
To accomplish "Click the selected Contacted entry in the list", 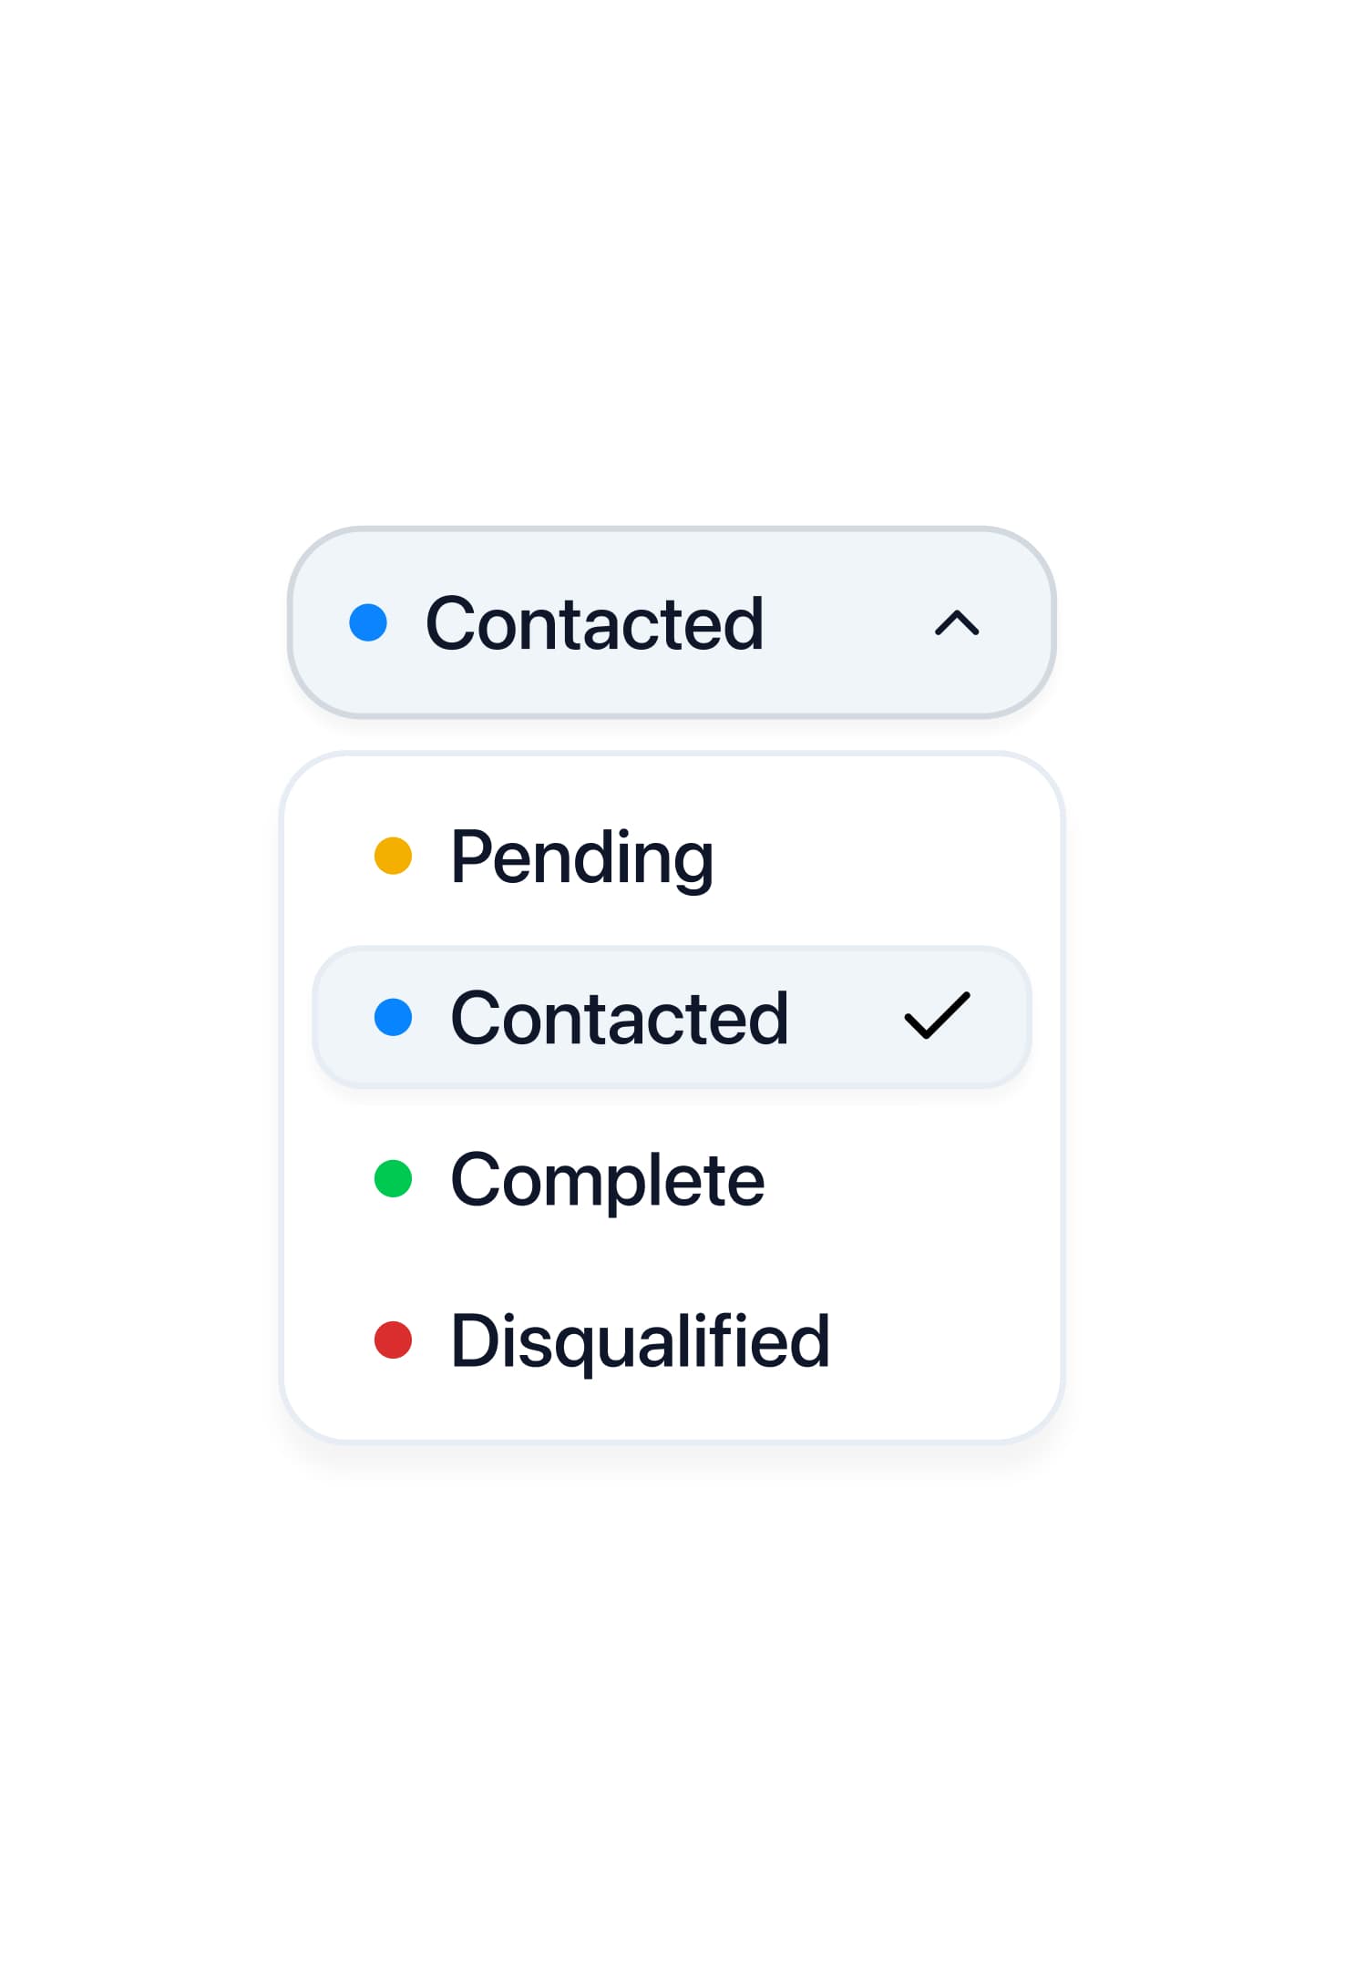I will click(x=672, y=1017).
